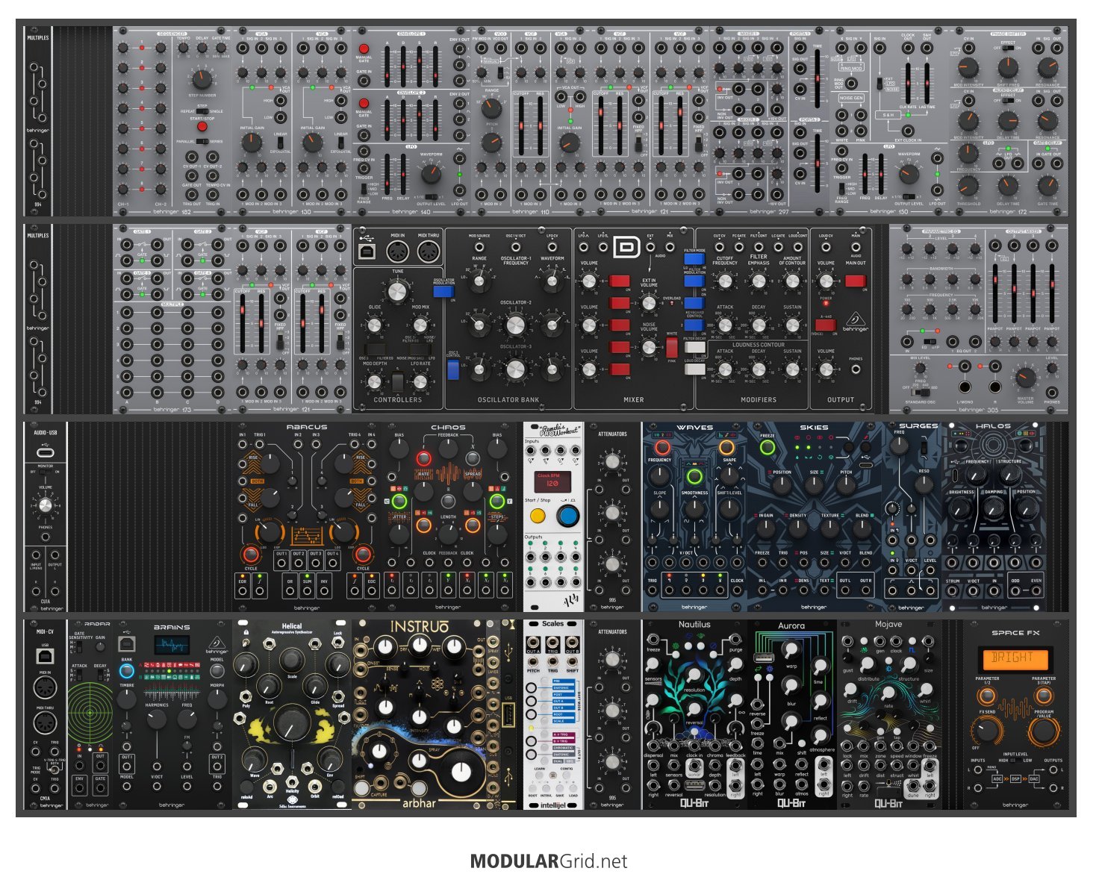Click the USB port on the Model D panel
The height and width of the screenshot is (877, 1099).
(x=367, y=252)
